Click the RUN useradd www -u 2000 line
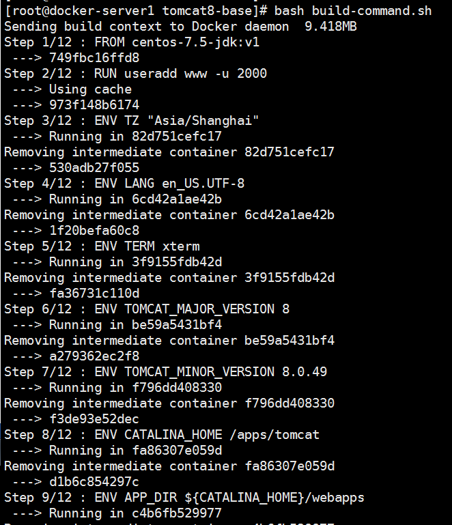The height and width of the screenshot is (525, 452). click(135, 74)
